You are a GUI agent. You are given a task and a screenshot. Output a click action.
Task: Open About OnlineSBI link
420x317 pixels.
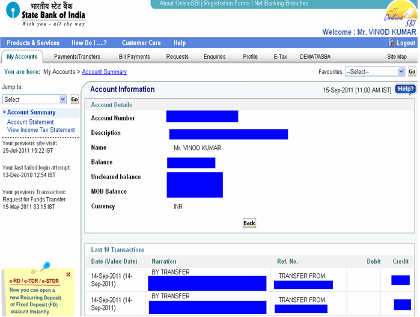point(180,4)
